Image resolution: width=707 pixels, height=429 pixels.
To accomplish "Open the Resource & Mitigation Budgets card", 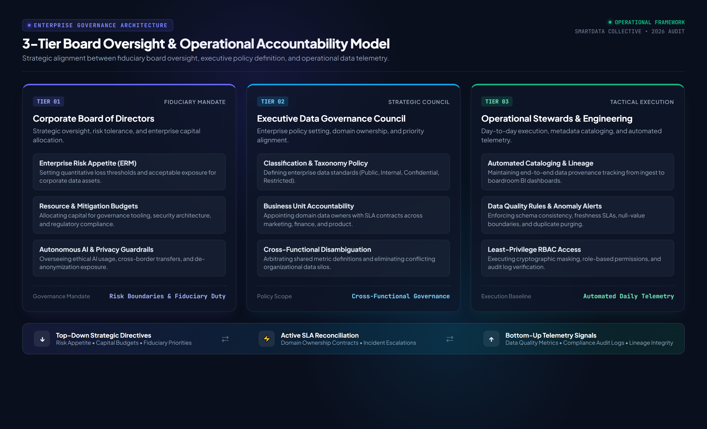I will 129,215.
